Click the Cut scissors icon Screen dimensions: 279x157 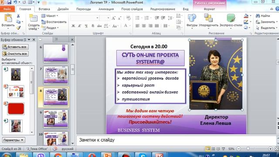coord(18,16)
